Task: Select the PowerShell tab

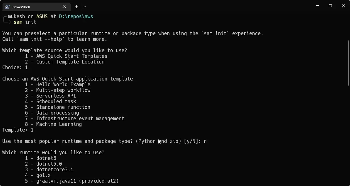Action: [x=34, y=7]
